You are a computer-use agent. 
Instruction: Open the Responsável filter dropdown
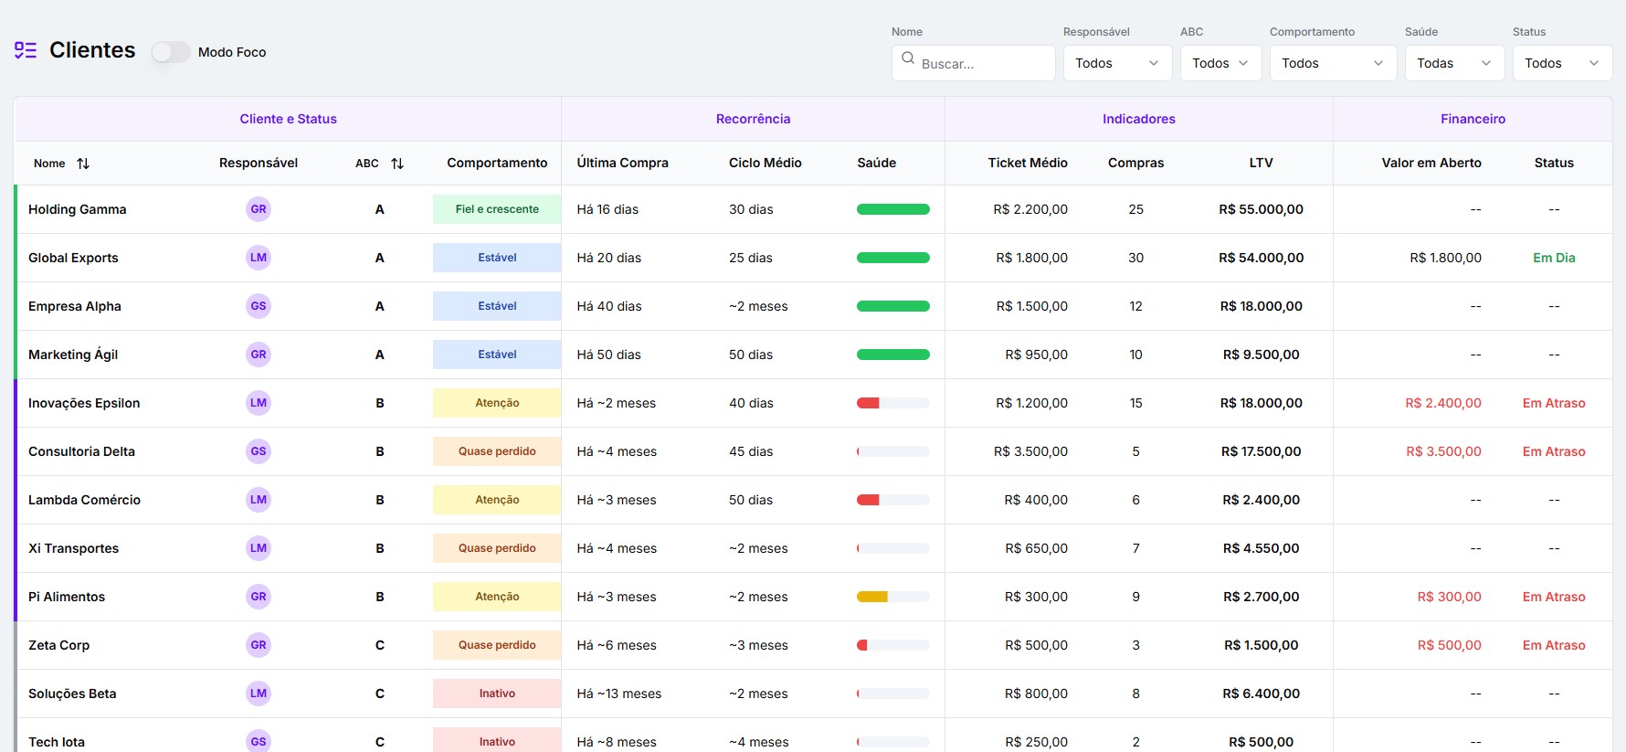point(1117,63)
